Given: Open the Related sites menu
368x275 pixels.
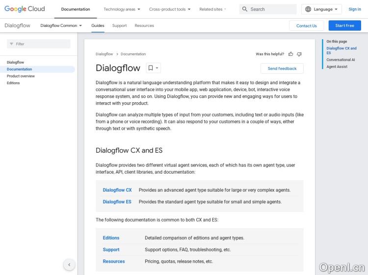Looking at the screenshot, I should click(x=212, y=9).
